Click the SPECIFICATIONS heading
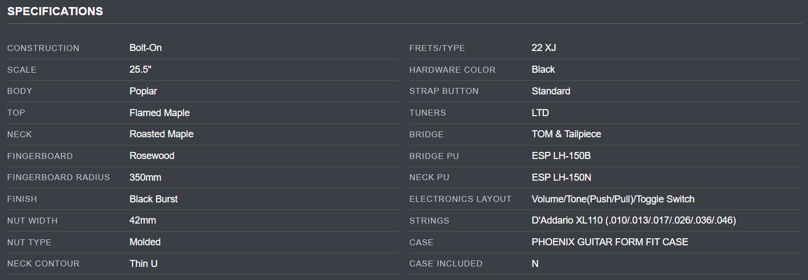Image resolution: width=808 pixels, height=280 pixels. (55, 11)
